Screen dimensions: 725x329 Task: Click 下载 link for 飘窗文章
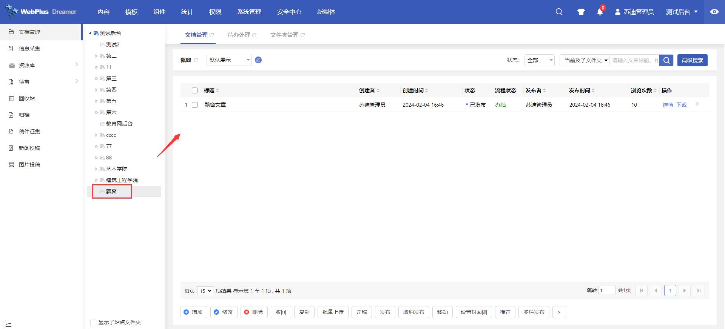point(682,105)
